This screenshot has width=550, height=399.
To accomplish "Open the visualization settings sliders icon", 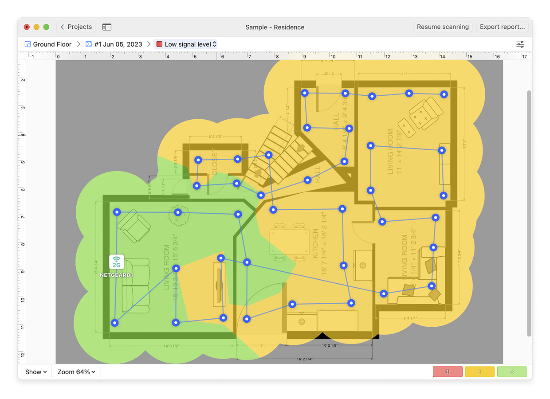I will [520, 44].
